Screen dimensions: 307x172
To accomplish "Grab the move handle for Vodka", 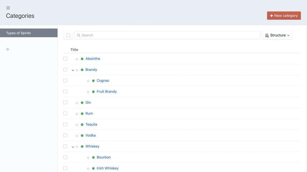I will tap(77, 136).
